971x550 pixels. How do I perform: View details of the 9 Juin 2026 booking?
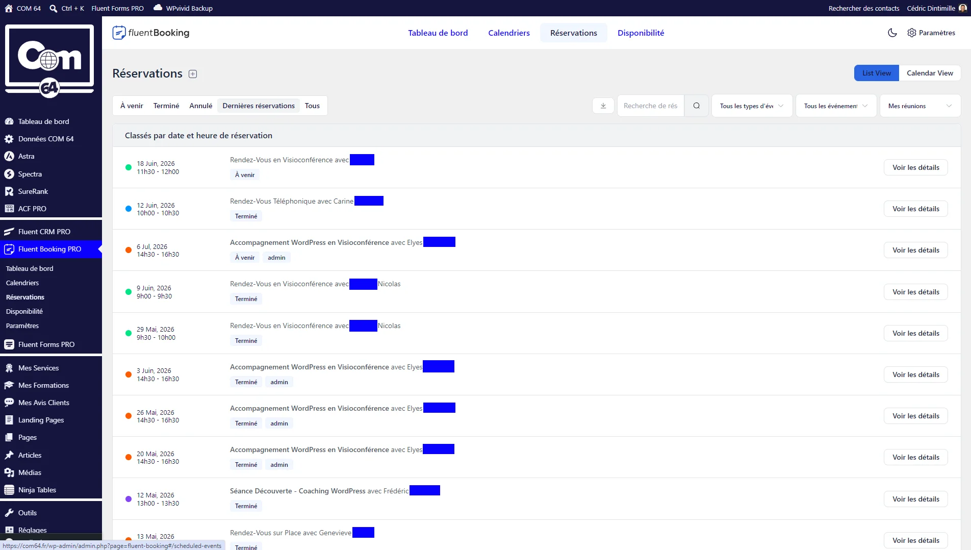915,292
